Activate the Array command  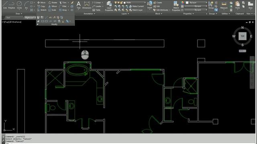63,10
